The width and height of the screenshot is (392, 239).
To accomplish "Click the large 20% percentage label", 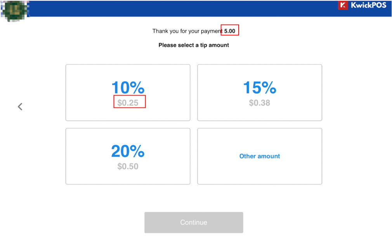I will click(128, 151).
